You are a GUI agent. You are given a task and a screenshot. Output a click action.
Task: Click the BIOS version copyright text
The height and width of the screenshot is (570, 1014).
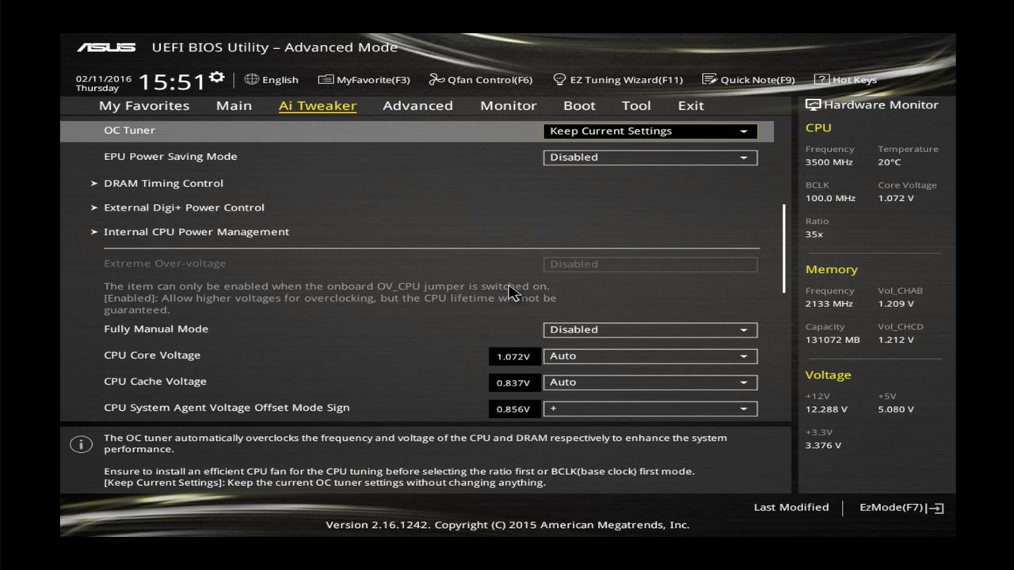pyautogui.click(x=507, y=525)
